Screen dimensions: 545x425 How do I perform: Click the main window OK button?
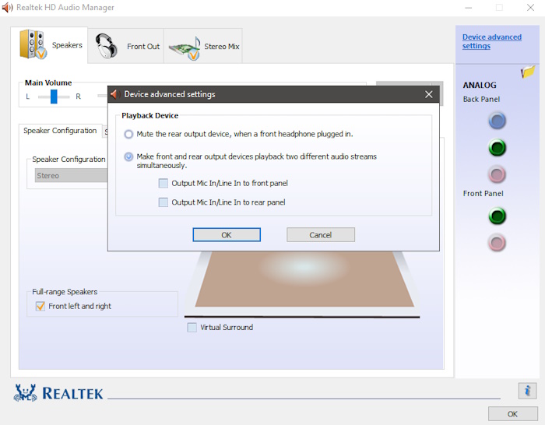click(512, 414)
